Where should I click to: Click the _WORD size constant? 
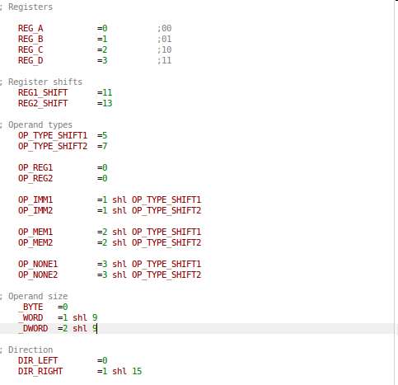tap(30, 317)
